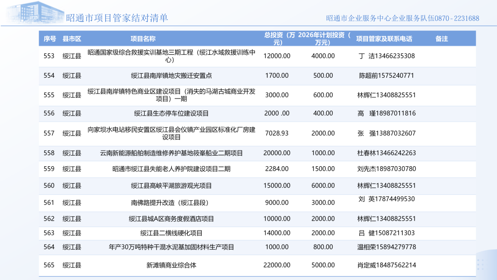Click project 绥江县高峡平湖旅游观光项目

pos(172,186)
